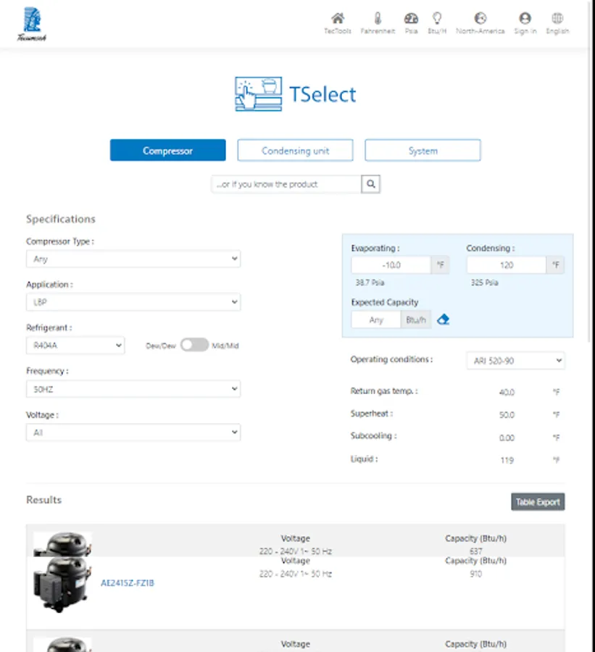
Task: Click the Expected Capacity input field
Action: pos(375,319)
